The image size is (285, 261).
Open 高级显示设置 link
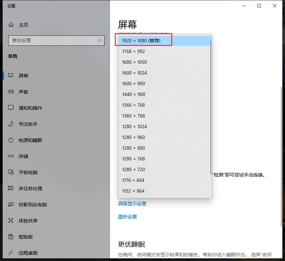point(132,203)
